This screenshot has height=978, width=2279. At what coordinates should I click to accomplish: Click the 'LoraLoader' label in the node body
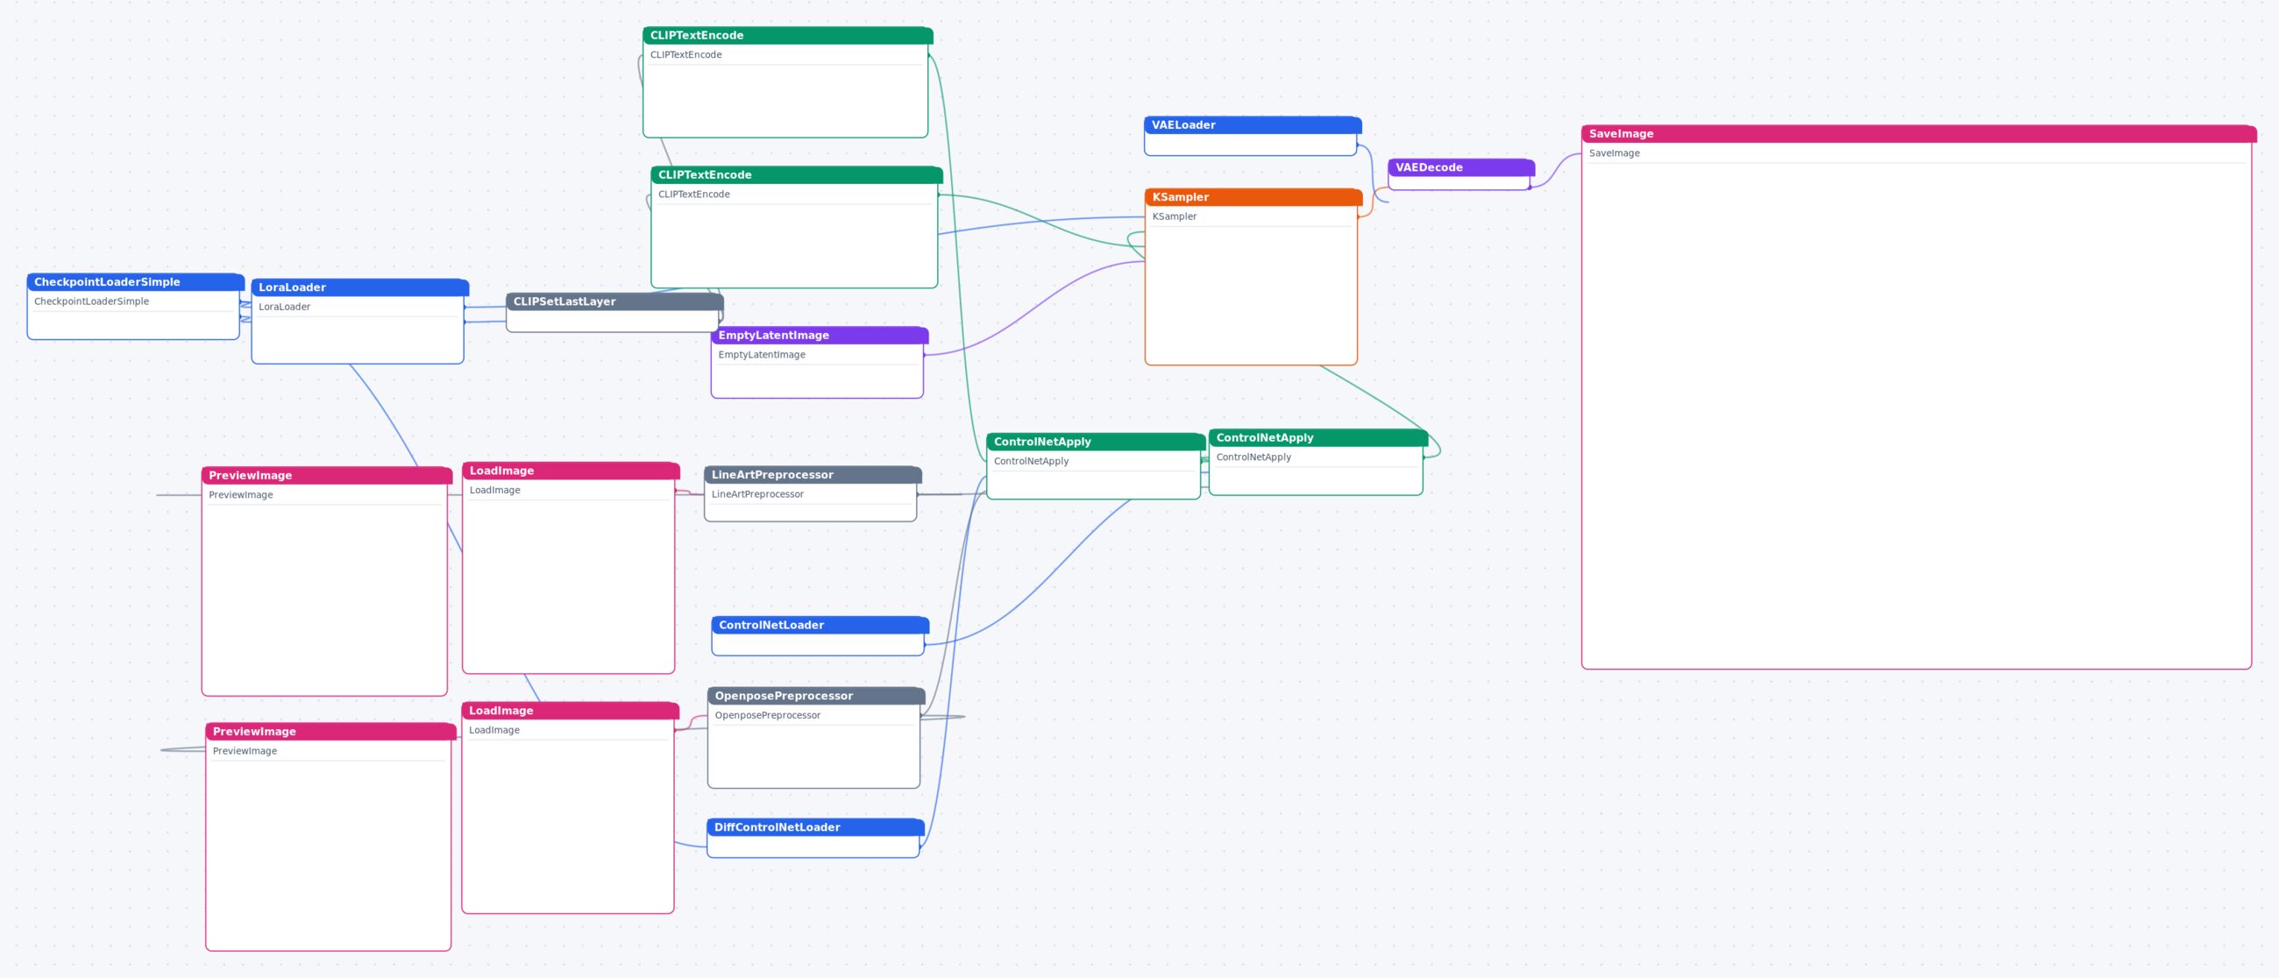pyautogui.click(x=285, y=307)
